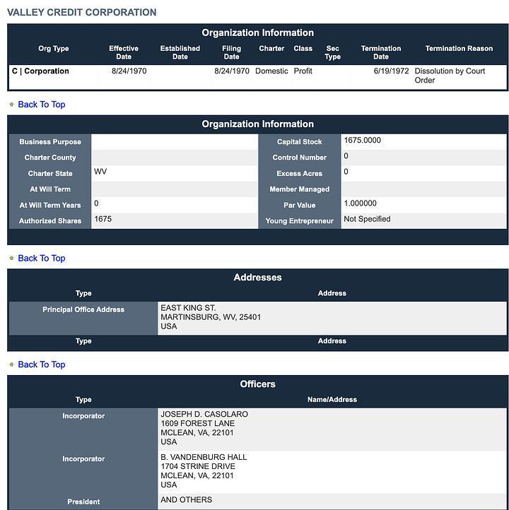Click the Incorporator label beside B. VANDENBURG HALL
509x510 pixels.
click(x=83, y=459)
